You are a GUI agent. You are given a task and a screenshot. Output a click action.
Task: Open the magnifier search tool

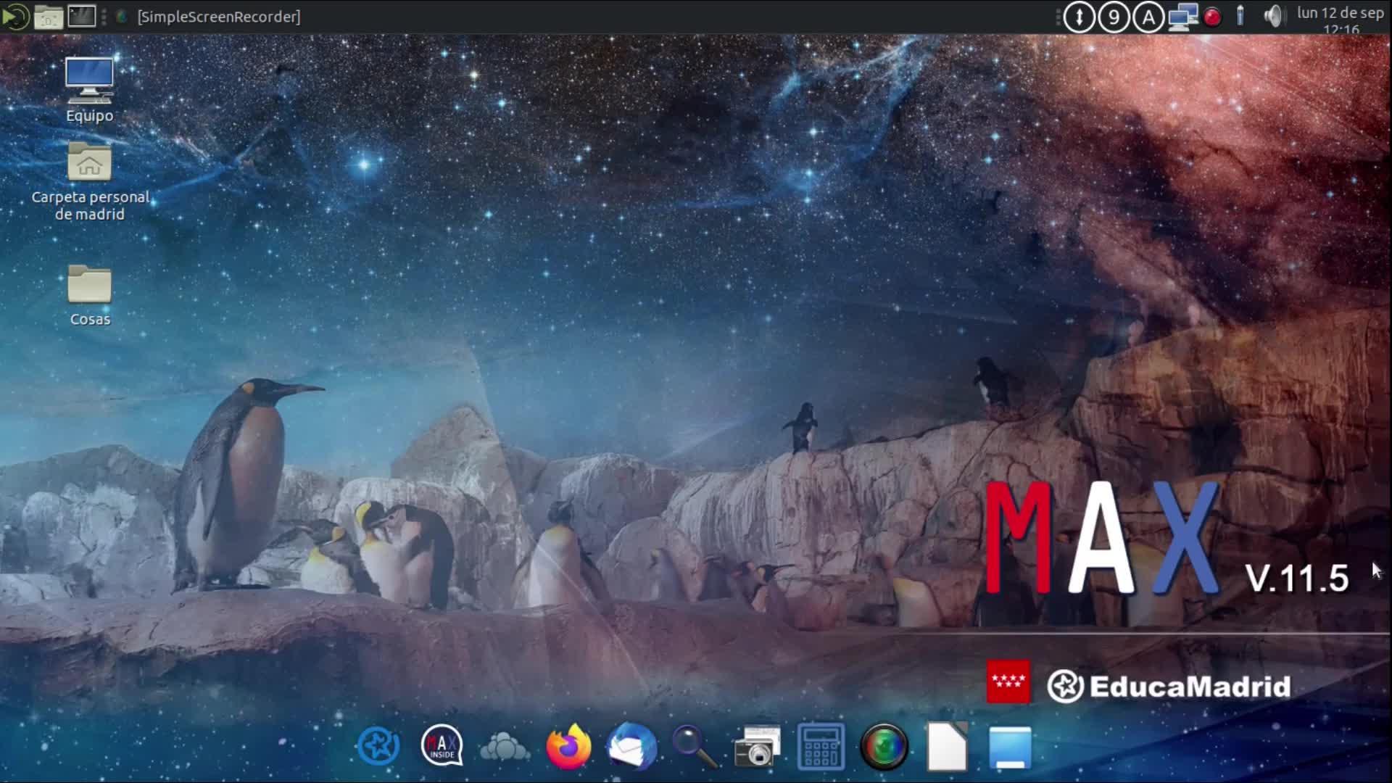click(695, 747)
